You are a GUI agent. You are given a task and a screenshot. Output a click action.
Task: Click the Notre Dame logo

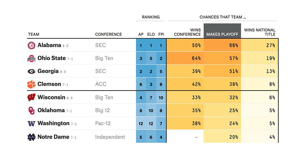click(x=31, y=137)
